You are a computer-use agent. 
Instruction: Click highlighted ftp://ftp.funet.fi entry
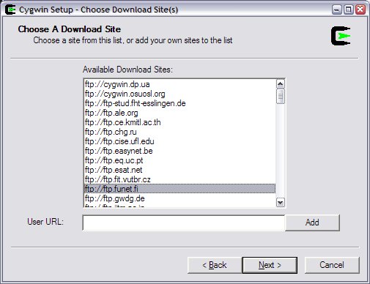pyautogui.click(x=180, y=189)
